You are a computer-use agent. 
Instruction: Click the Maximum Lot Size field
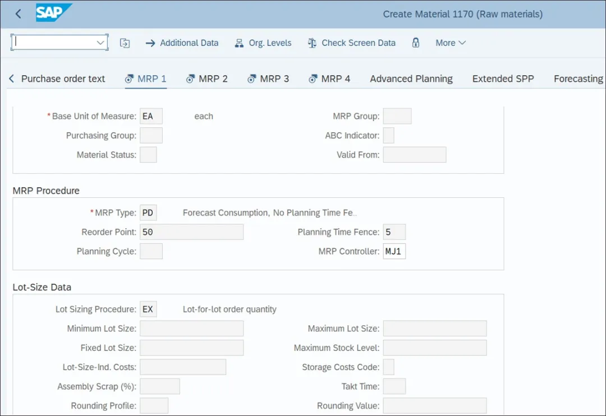point(435,329)
